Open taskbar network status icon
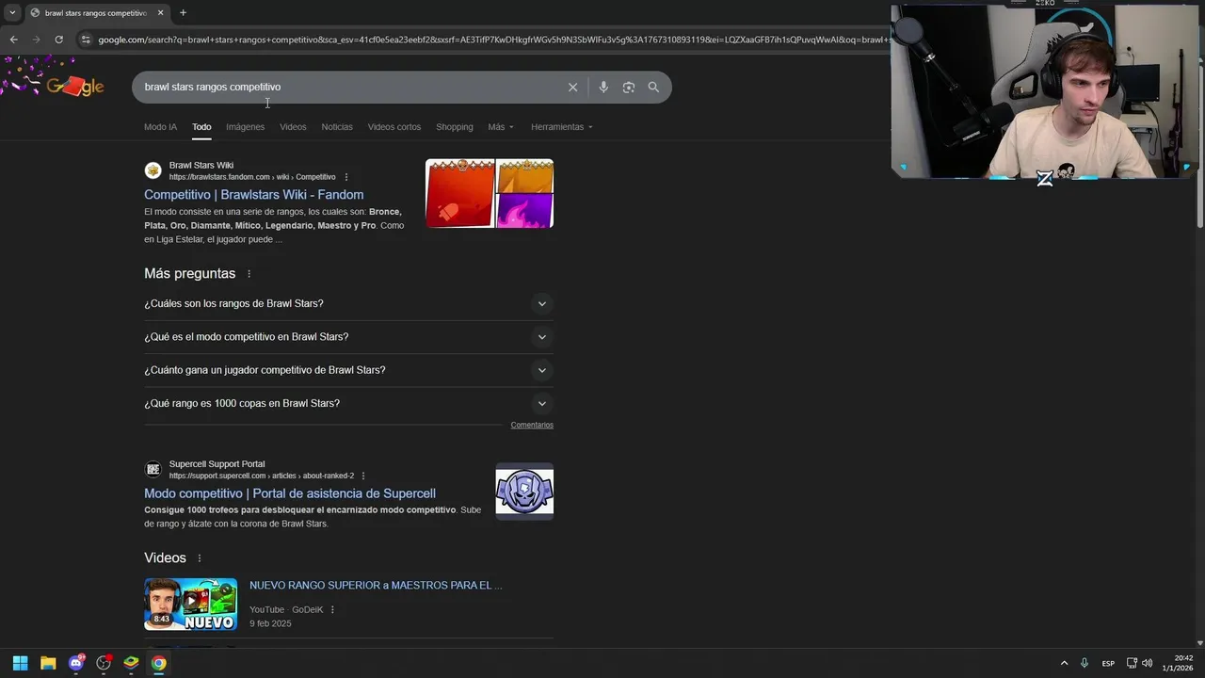The image size is (1205, 678). (x=1132, y=663)
